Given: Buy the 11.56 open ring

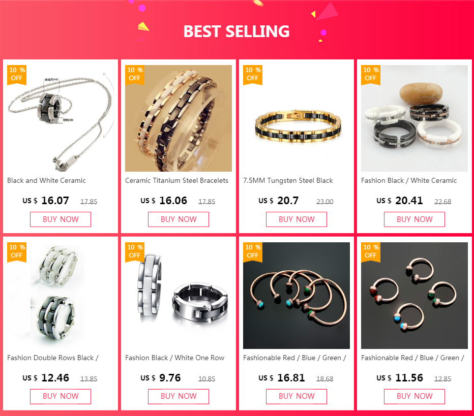Looking at the screenshot, I should click(x=414, y=396).
